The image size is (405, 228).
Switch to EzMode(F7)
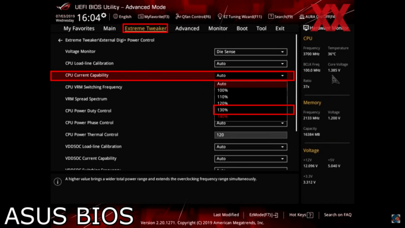(264, 215)
